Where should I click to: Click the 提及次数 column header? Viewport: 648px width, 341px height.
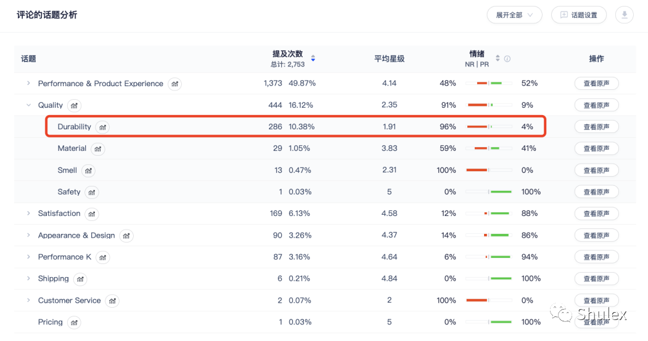point(288,54)
